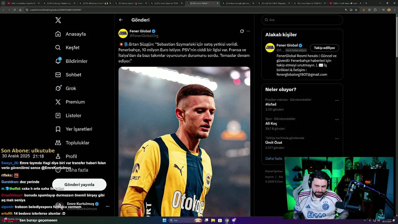Screen dimensions: 398x224
Task: Open the Premium page
Action: click(x=70, y=102)
